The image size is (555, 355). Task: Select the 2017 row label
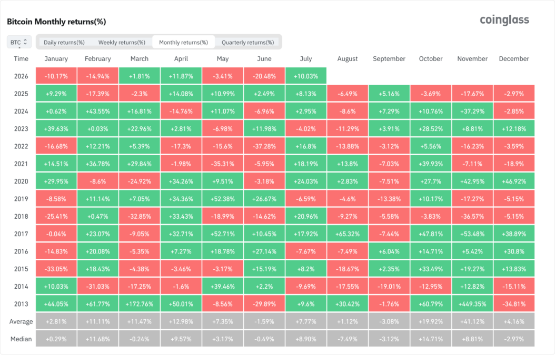pos(21,234)
